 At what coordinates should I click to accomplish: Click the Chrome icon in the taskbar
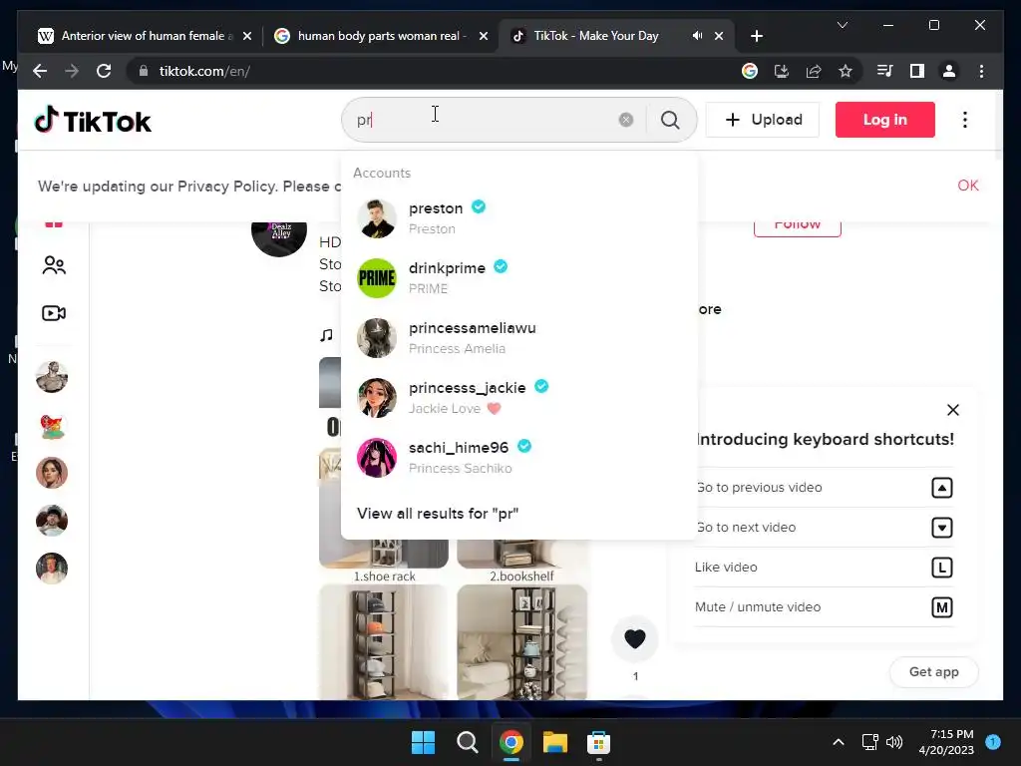tap(511, 742)
